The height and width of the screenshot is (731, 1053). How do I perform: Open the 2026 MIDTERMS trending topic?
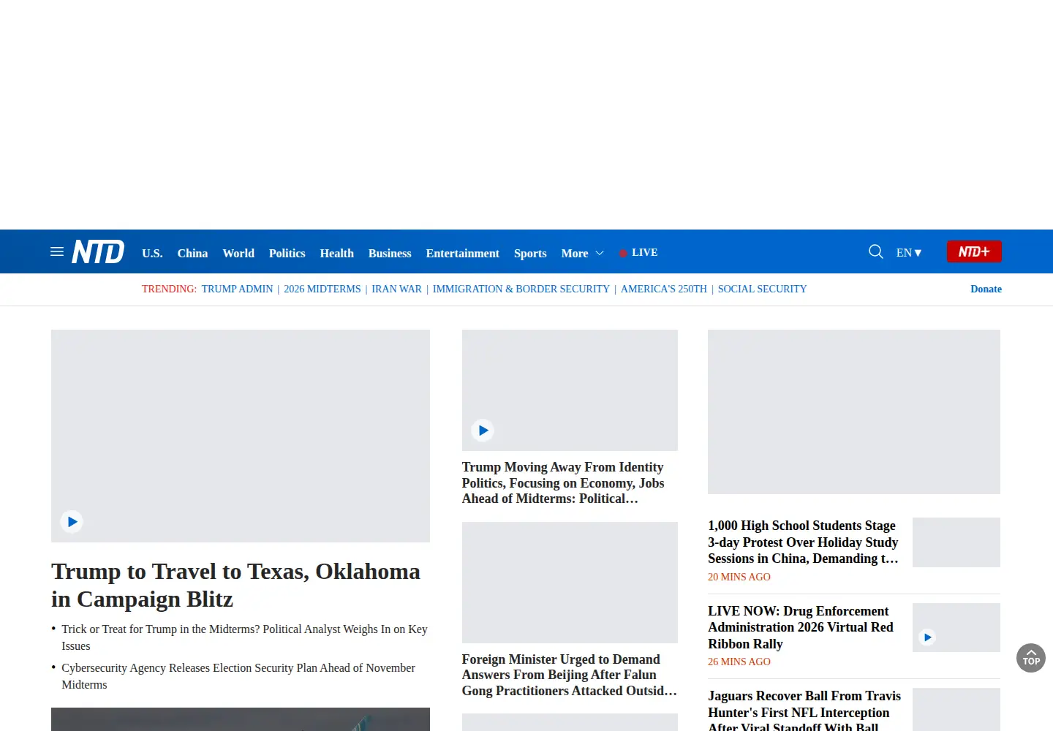(322, 289)
